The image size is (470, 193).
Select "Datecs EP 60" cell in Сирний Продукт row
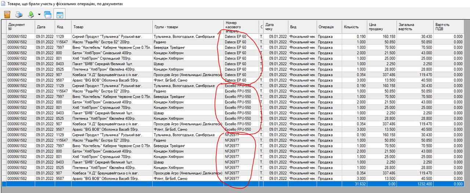[x=241, y=36]
